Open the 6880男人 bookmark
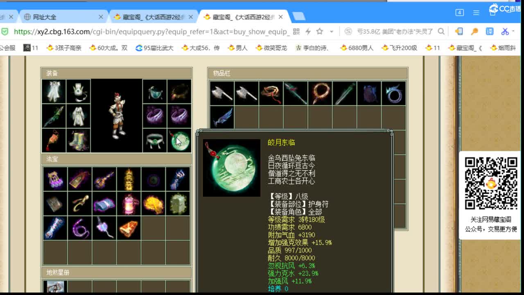 (357, 48)
